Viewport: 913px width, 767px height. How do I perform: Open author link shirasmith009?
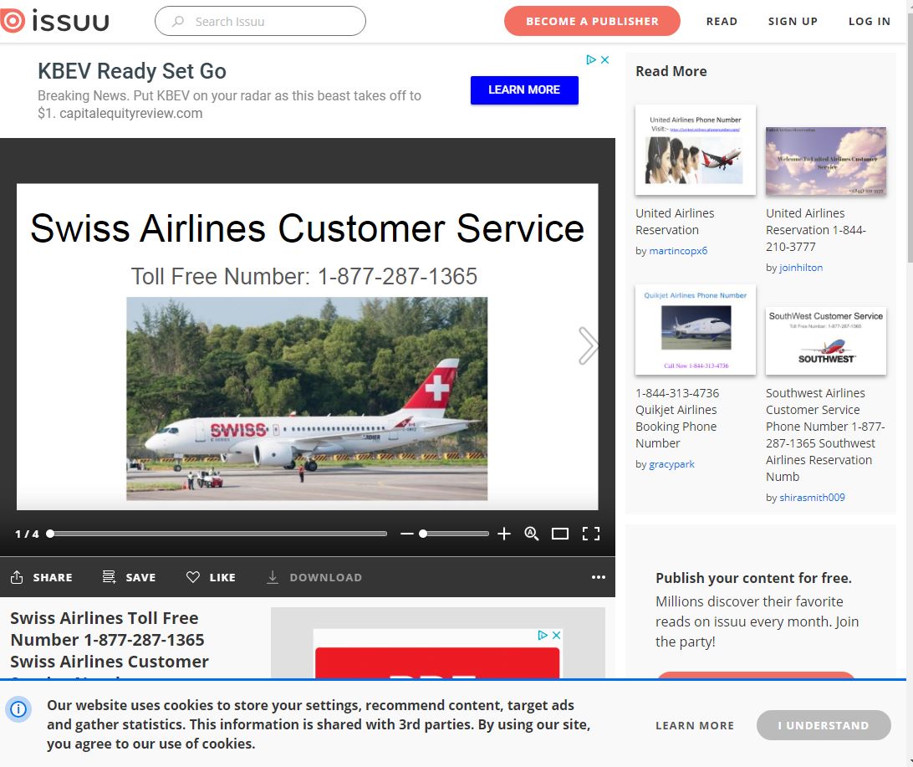(813, 498)
